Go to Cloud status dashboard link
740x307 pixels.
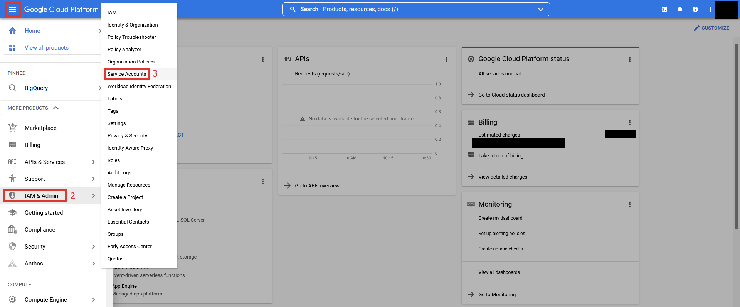(511, 95)
